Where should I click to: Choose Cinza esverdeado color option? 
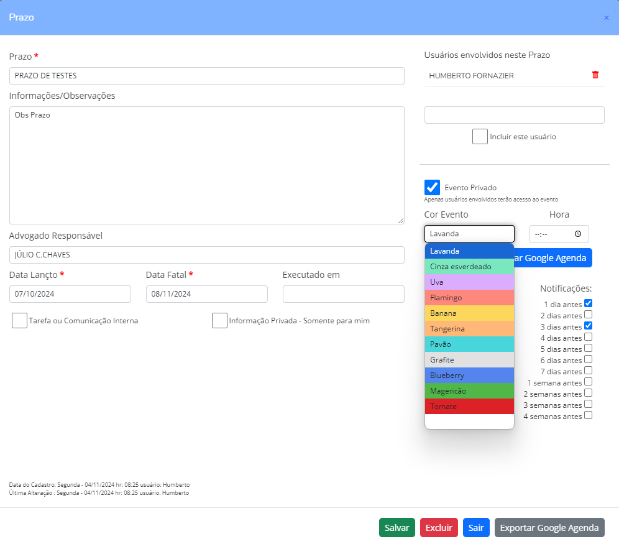469,267
